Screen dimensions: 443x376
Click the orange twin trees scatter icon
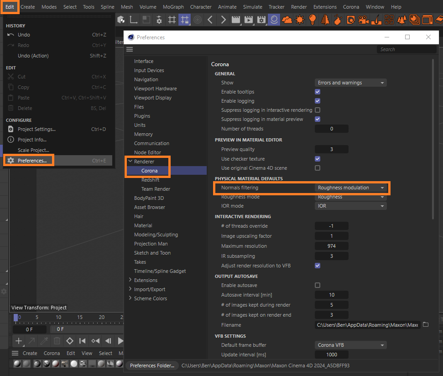point(402,20)
